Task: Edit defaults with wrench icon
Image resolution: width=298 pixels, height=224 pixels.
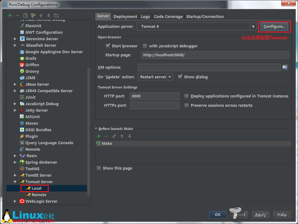Action: [33, 15]
